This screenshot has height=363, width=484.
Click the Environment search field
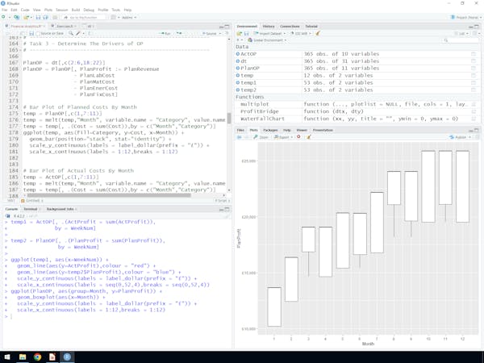point(460,40)
